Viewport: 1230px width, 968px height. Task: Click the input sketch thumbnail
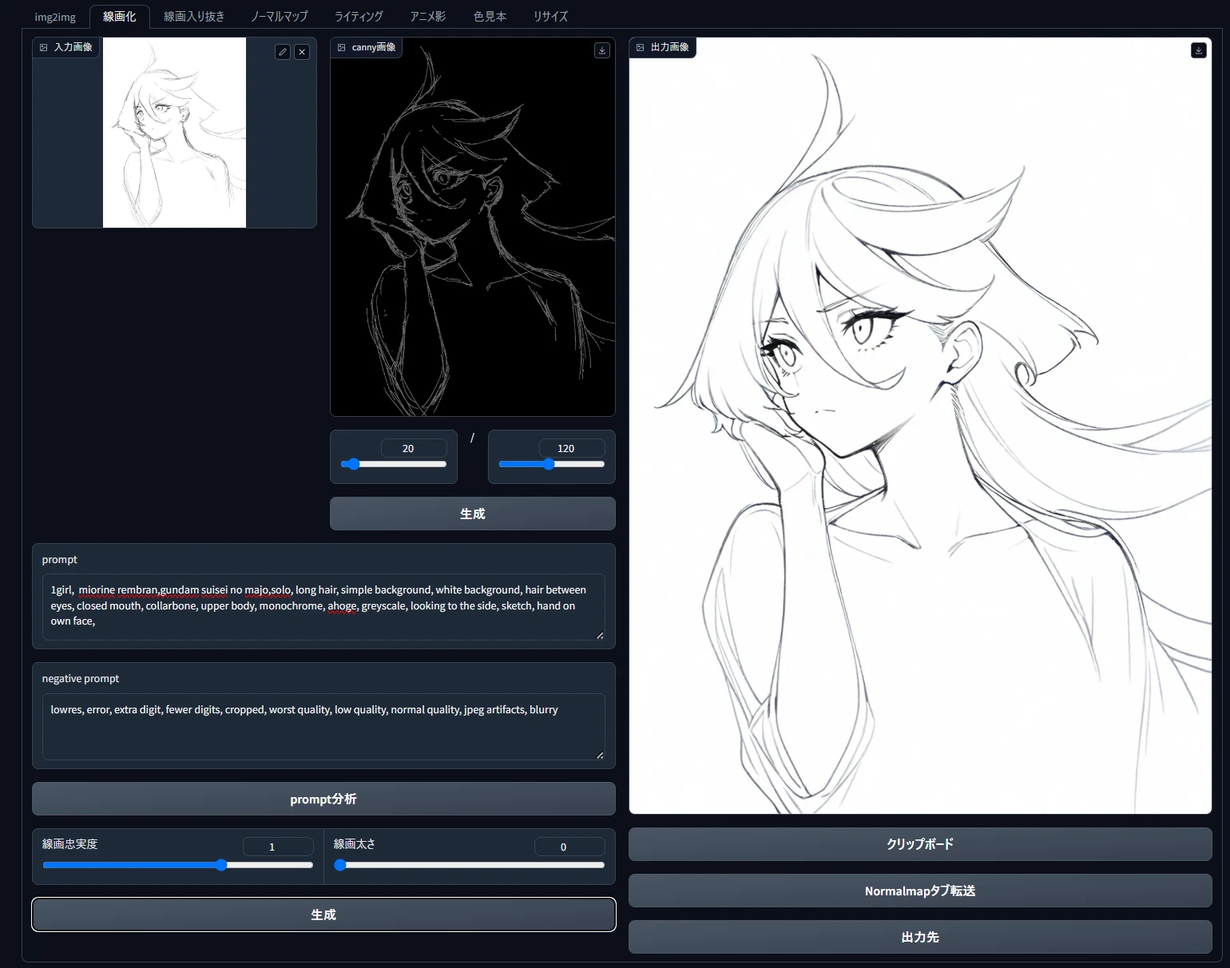pos(174,133)
